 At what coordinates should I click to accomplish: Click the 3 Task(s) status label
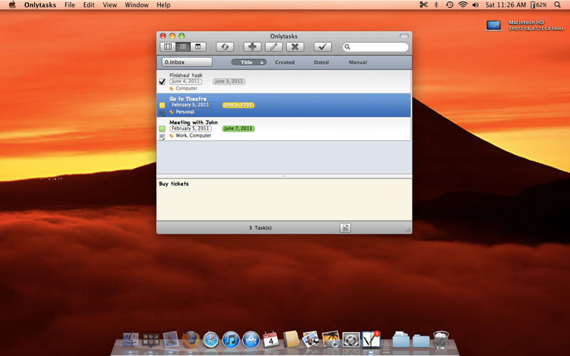point(260,228)
